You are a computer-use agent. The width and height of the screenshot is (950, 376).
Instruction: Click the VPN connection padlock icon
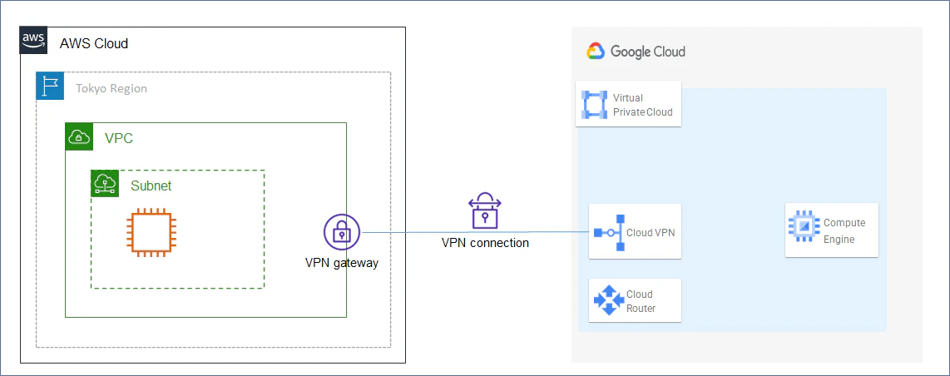(485, 210)
